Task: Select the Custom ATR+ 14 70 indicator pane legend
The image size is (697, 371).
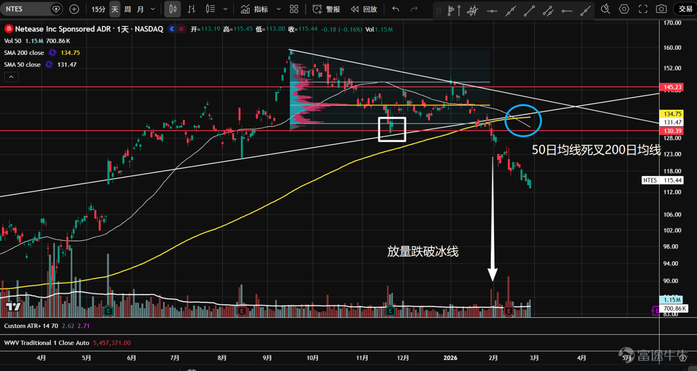Action: coord(31,326)
